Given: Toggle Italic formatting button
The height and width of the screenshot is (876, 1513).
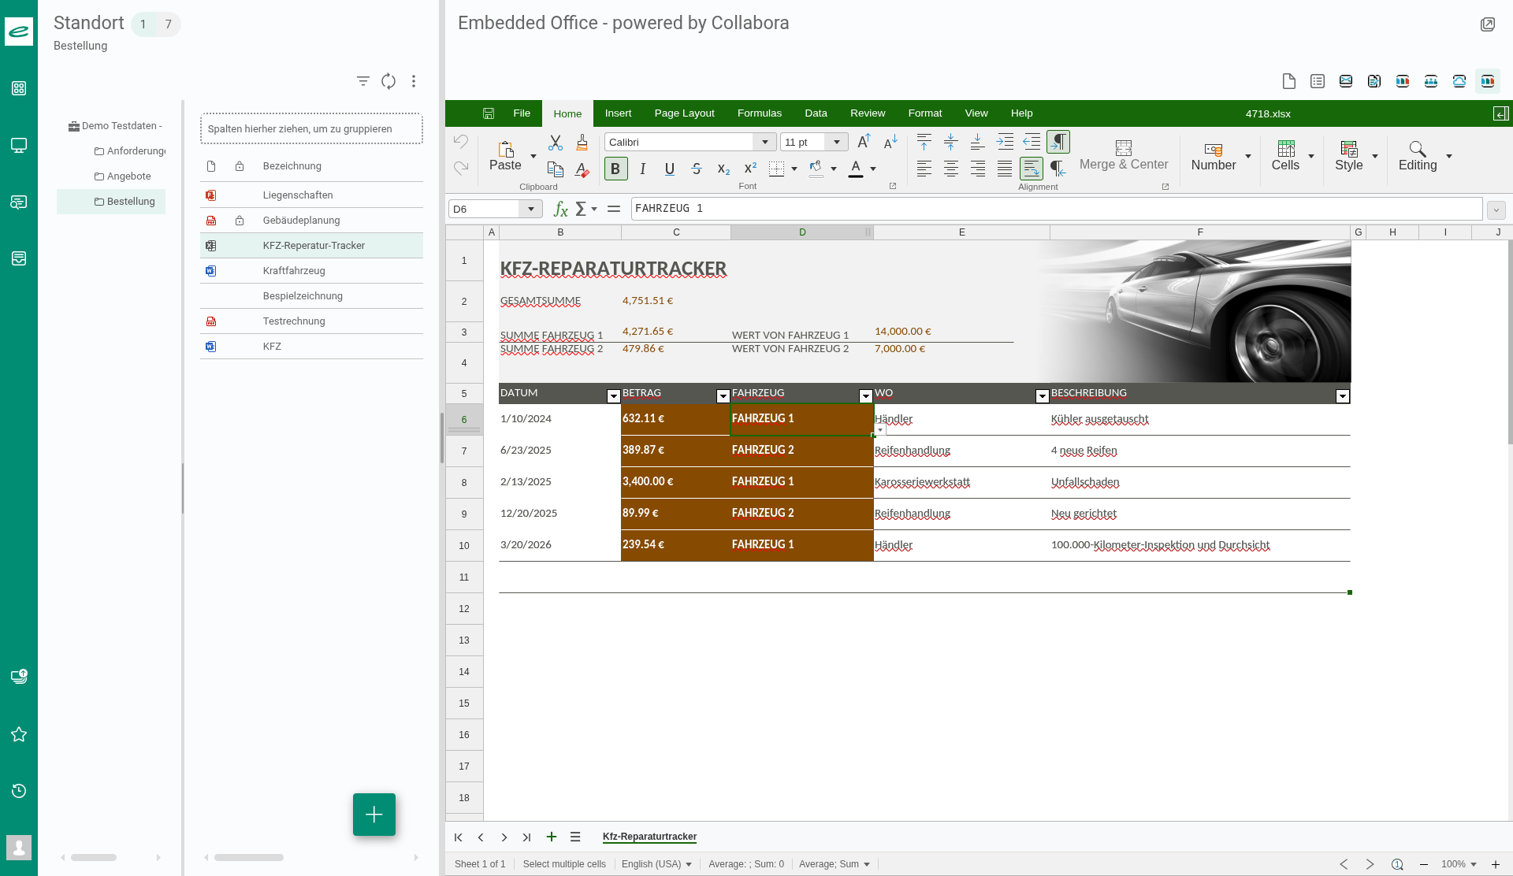Looking at the screenshot, I should pyautogui.click(x=643, y=169).
